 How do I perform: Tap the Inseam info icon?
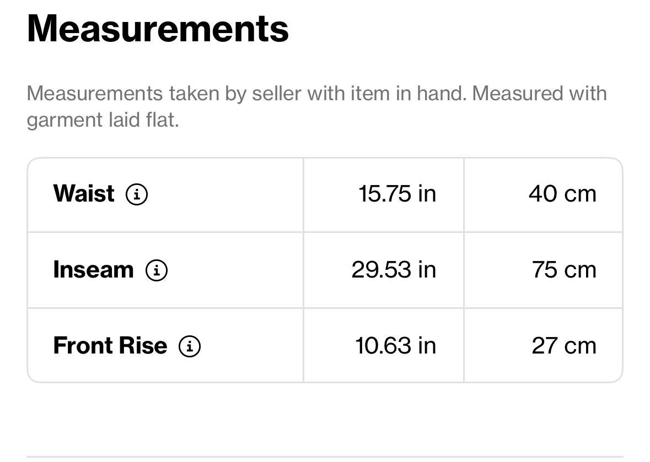coord(156,270)
